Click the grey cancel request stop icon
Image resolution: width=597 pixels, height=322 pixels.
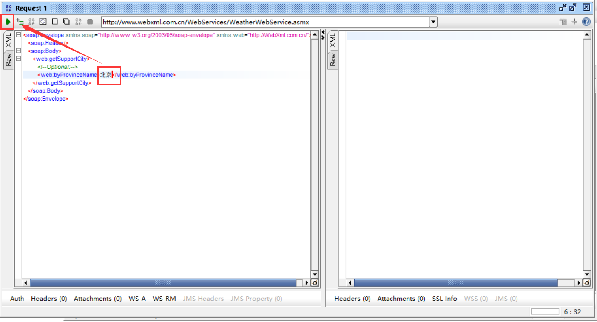coord(90,22)
